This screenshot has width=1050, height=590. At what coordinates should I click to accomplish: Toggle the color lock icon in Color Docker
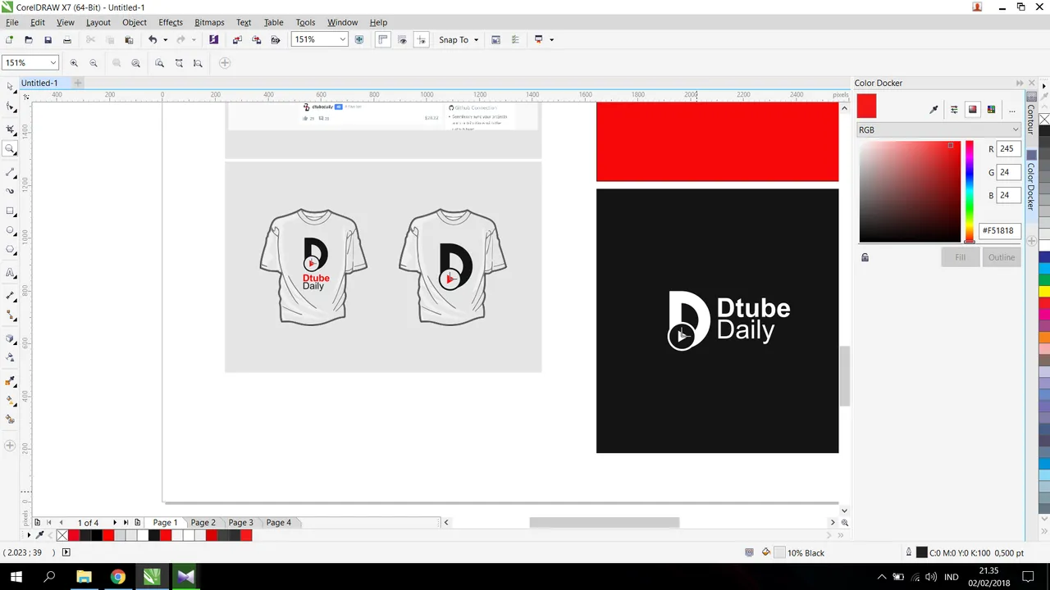pos(865,257)
